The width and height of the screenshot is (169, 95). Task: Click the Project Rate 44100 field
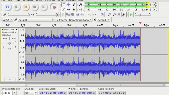click(x=7, y=93)
